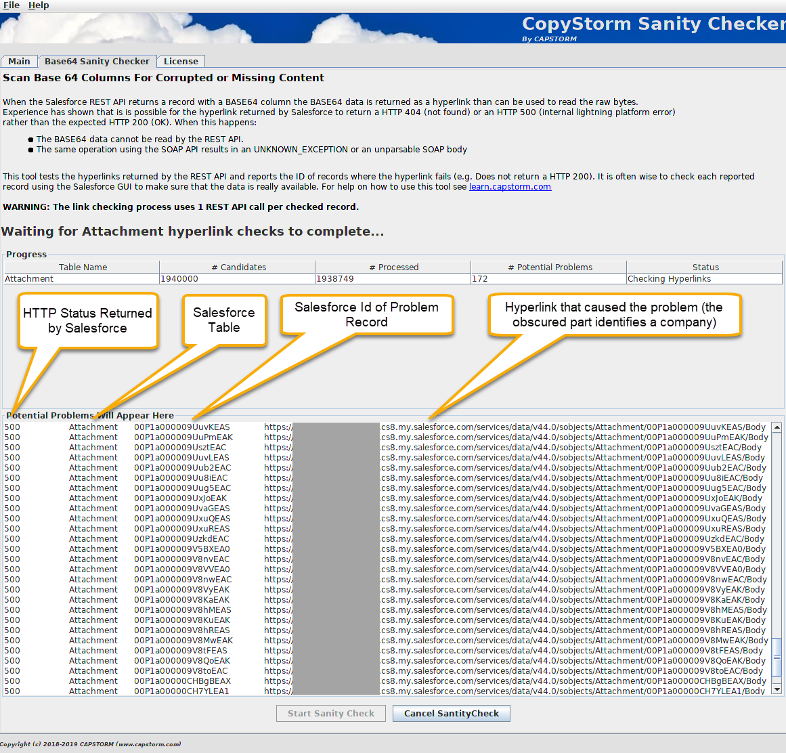The width and height of the screenshot is (786, 753).
Task: Click the Cancel SantityCheck button
Action: [x=451, y=714]
